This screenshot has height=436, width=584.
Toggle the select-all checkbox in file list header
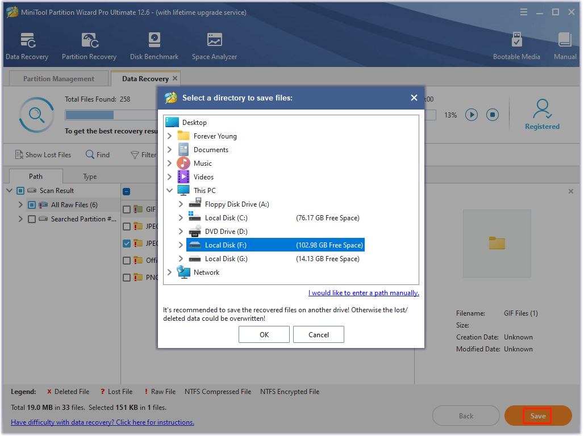click(127, 192)
